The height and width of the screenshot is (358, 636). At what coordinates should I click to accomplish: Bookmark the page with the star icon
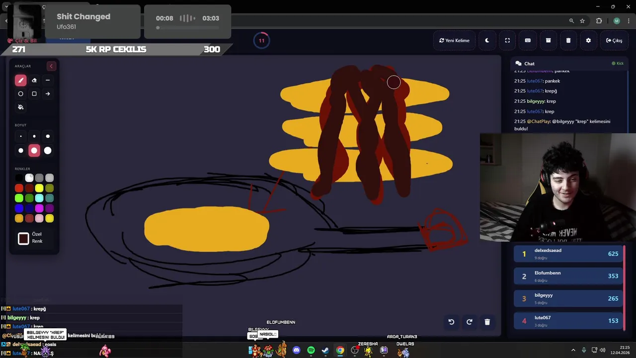(x=582, y=21)
